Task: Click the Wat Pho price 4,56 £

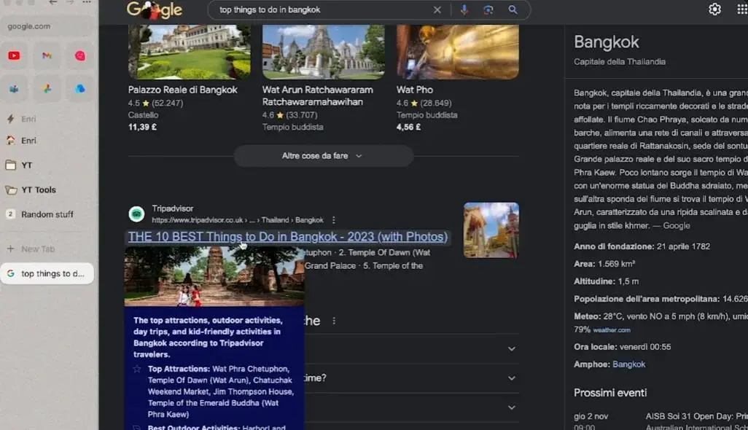Action: (x=408, y=127)
